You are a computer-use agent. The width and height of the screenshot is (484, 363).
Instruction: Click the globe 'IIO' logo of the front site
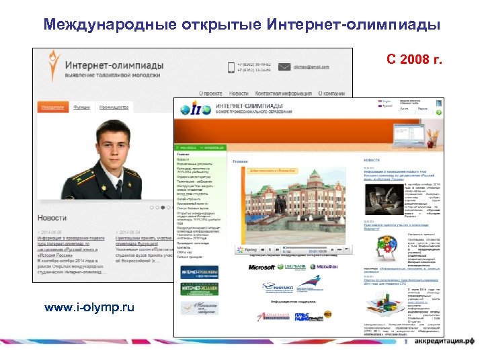click(196, 108)
